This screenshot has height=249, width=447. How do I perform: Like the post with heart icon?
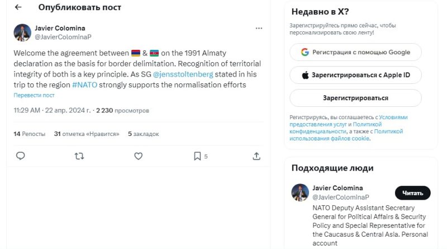click(139, 156)
